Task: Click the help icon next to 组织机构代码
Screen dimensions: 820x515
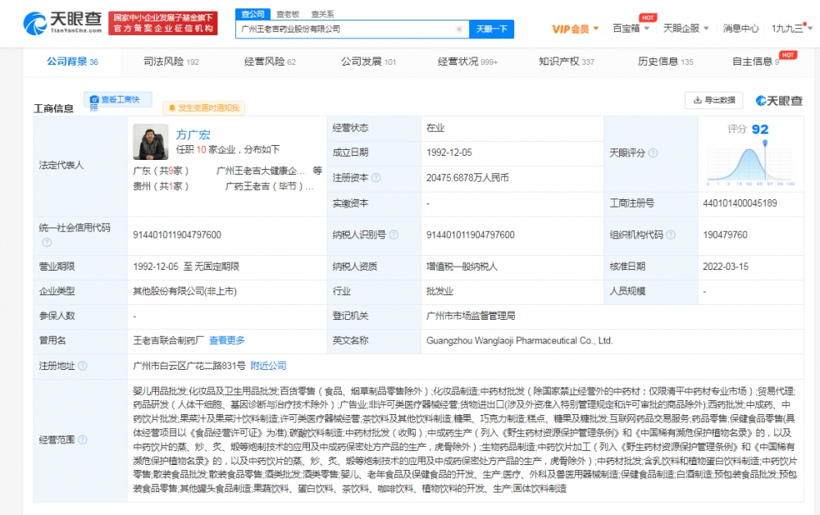Action: coord(671,235)
